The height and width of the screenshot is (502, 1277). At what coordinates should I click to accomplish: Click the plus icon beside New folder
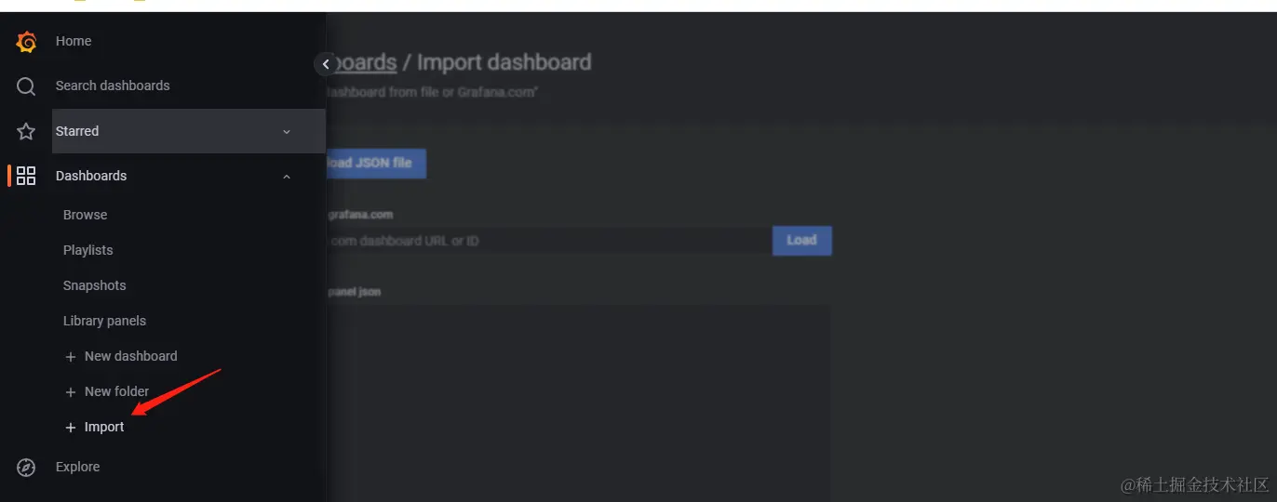(71, 392)
